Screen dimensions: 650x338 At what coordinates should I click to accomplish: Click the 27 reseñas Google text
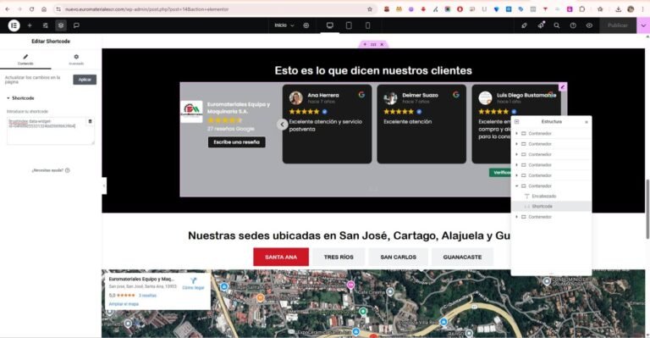tap(231, 129)
